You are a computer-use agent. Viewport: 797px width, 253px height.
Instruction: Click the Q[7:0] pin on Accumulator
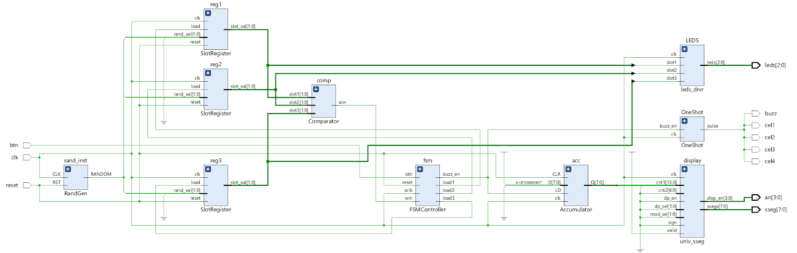pyautogui.click(x=597, y=182)
